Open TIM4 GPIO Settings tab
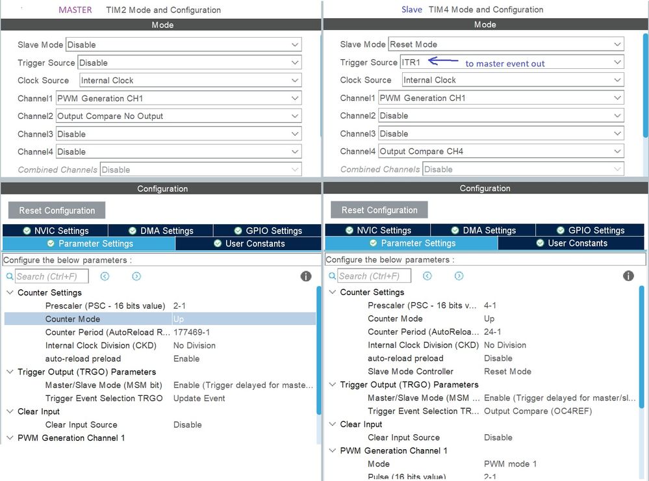 [590, 230]
